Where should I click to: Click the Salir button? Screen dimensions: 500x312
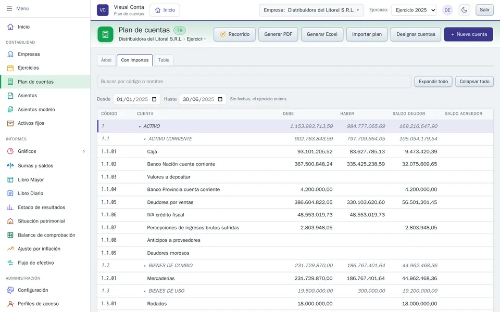click(484, 10)
